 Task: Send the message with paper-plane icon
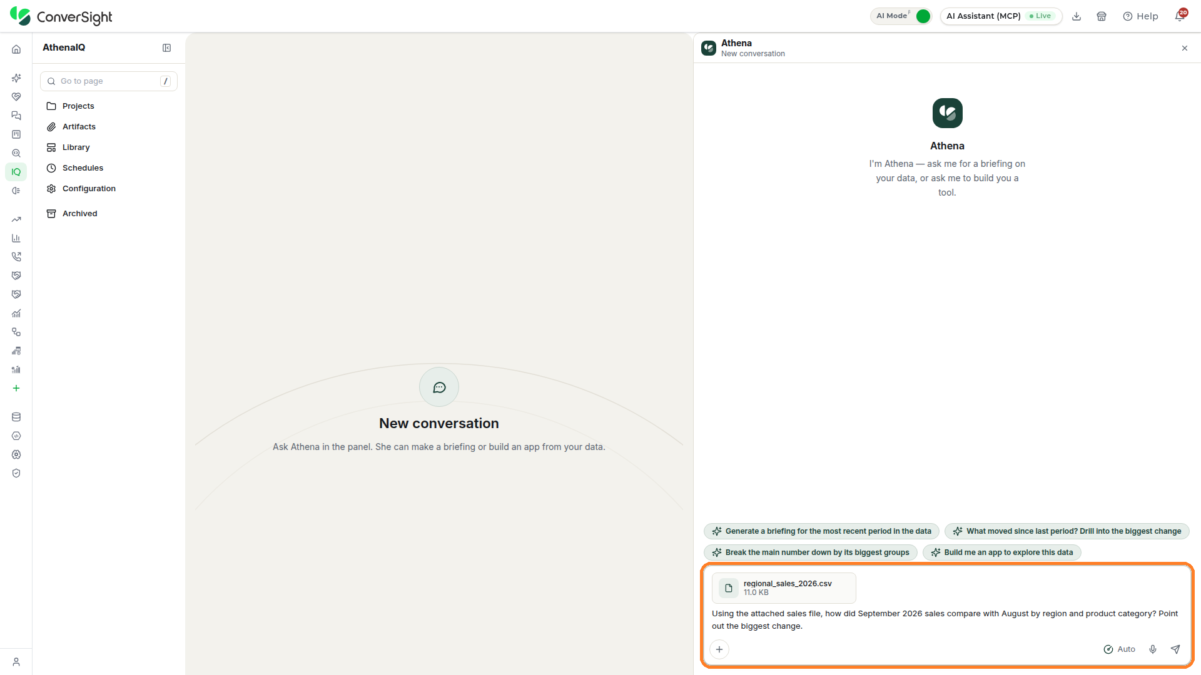point(1175,649)
